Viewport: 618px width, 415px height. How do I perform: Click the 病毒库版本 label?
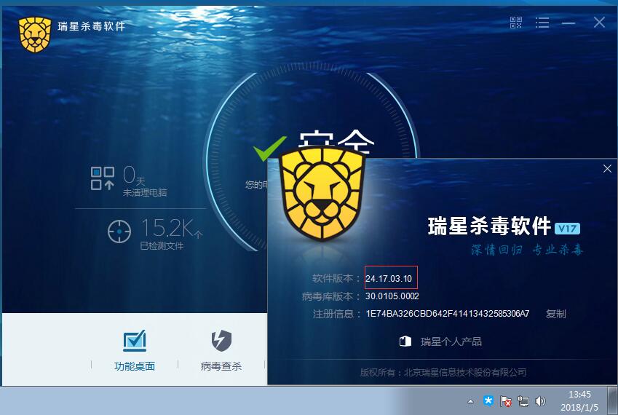[x=328, y=296]
